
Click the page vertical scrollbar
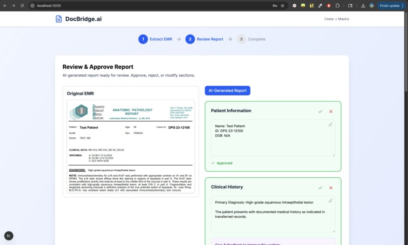pyautogui.click(x=406, y=52)
